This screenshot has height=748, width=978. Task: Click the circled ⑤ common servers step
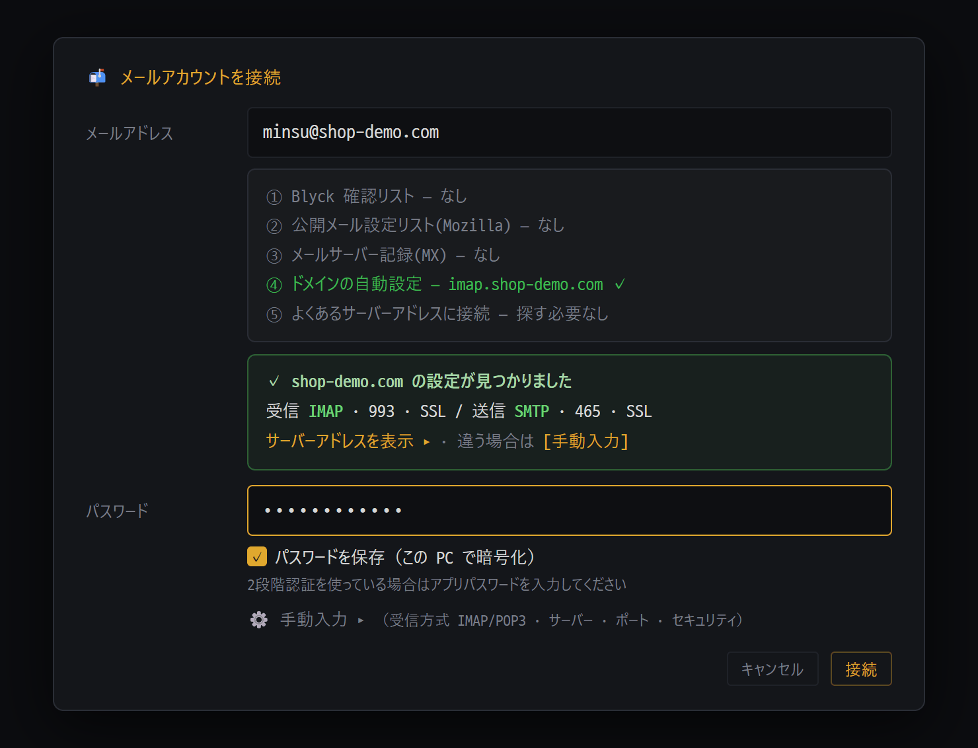tap(274, 315)
